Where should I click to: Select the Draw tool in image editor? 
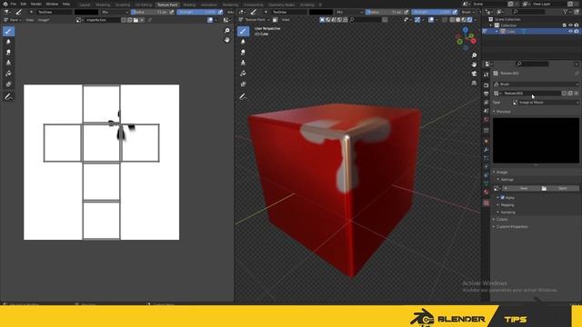click(x=8, y=31)
